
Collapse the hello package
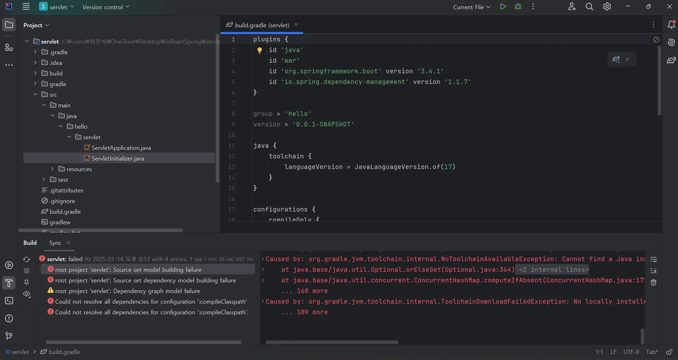pyautogui.click(x=61, y=126)
